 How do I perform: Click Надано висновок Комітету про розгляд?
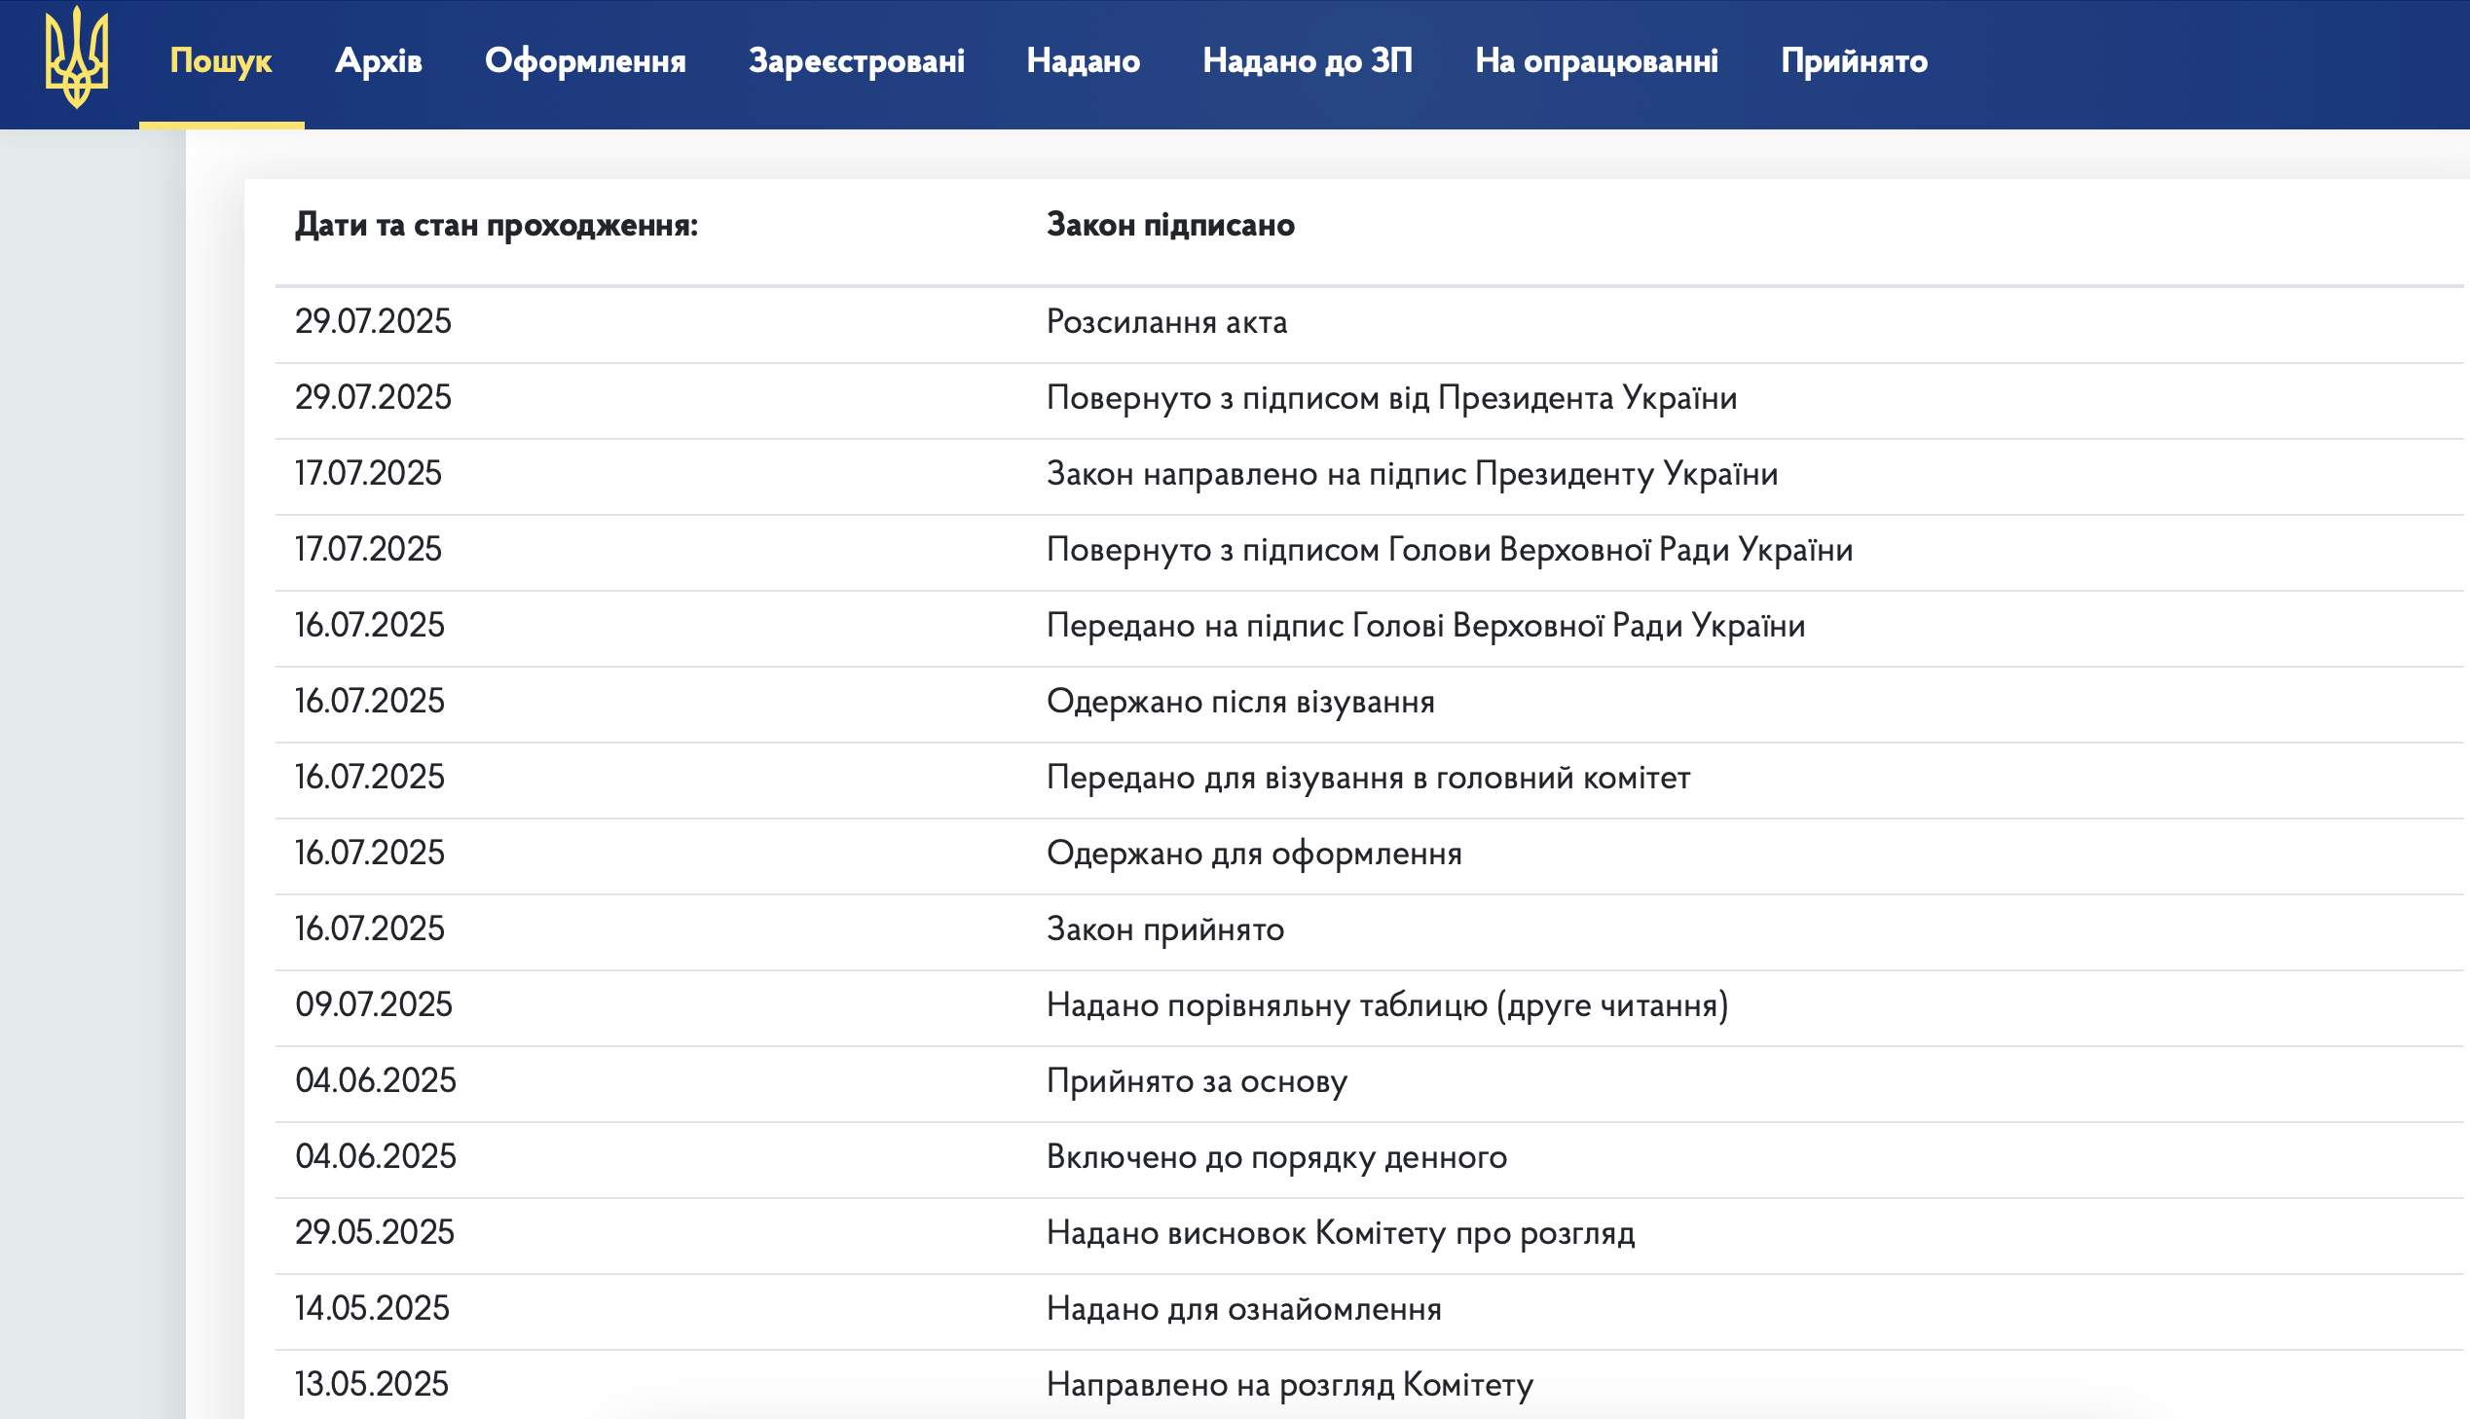[x=1340, y=1233]
